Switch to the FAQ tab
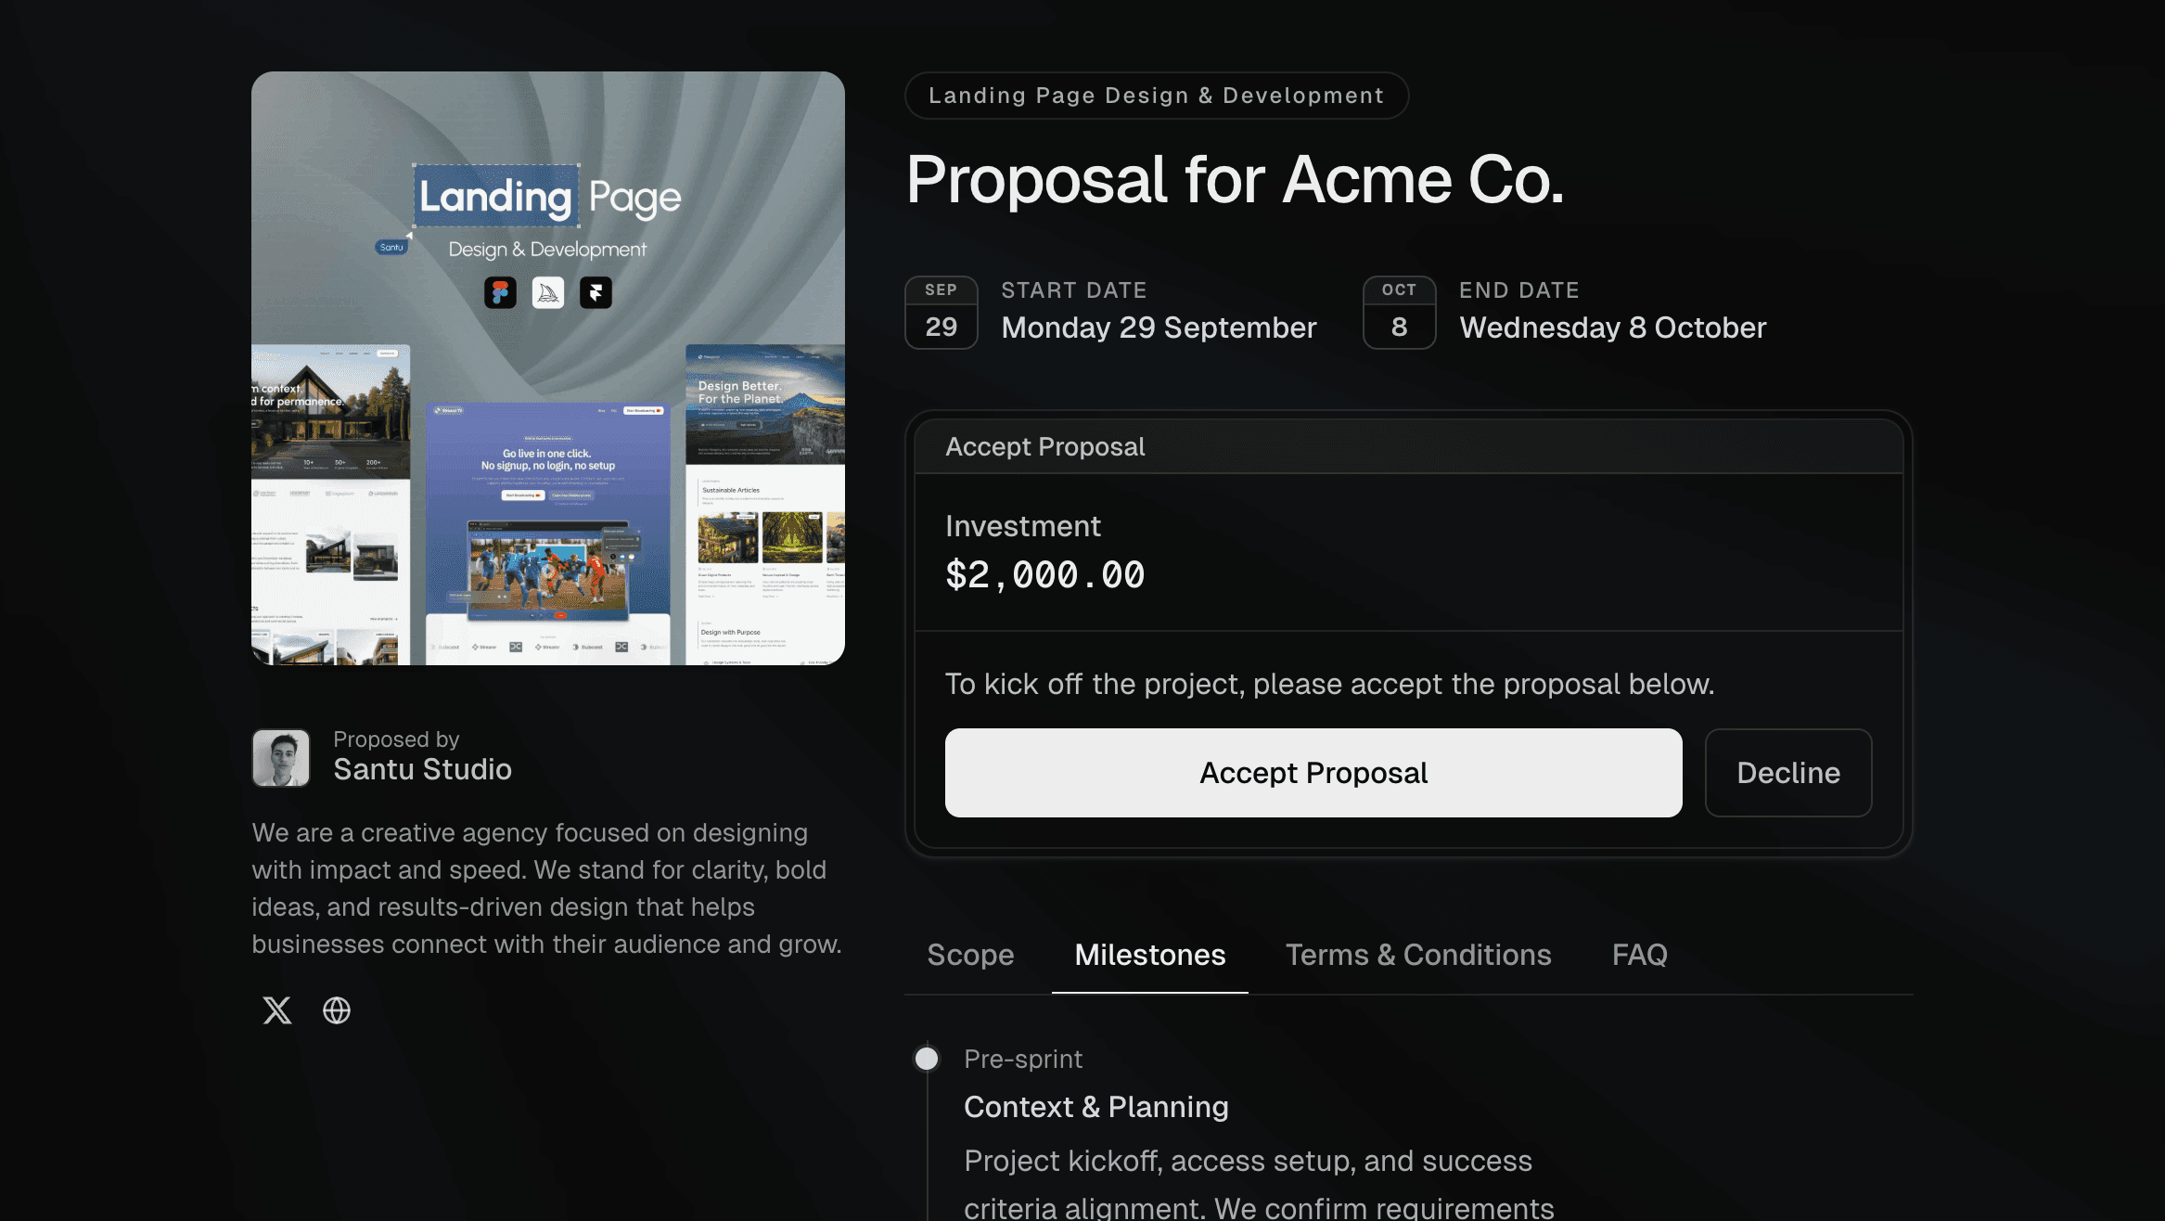Viewport: 2165px width, 1221px height. [1639, 955]
